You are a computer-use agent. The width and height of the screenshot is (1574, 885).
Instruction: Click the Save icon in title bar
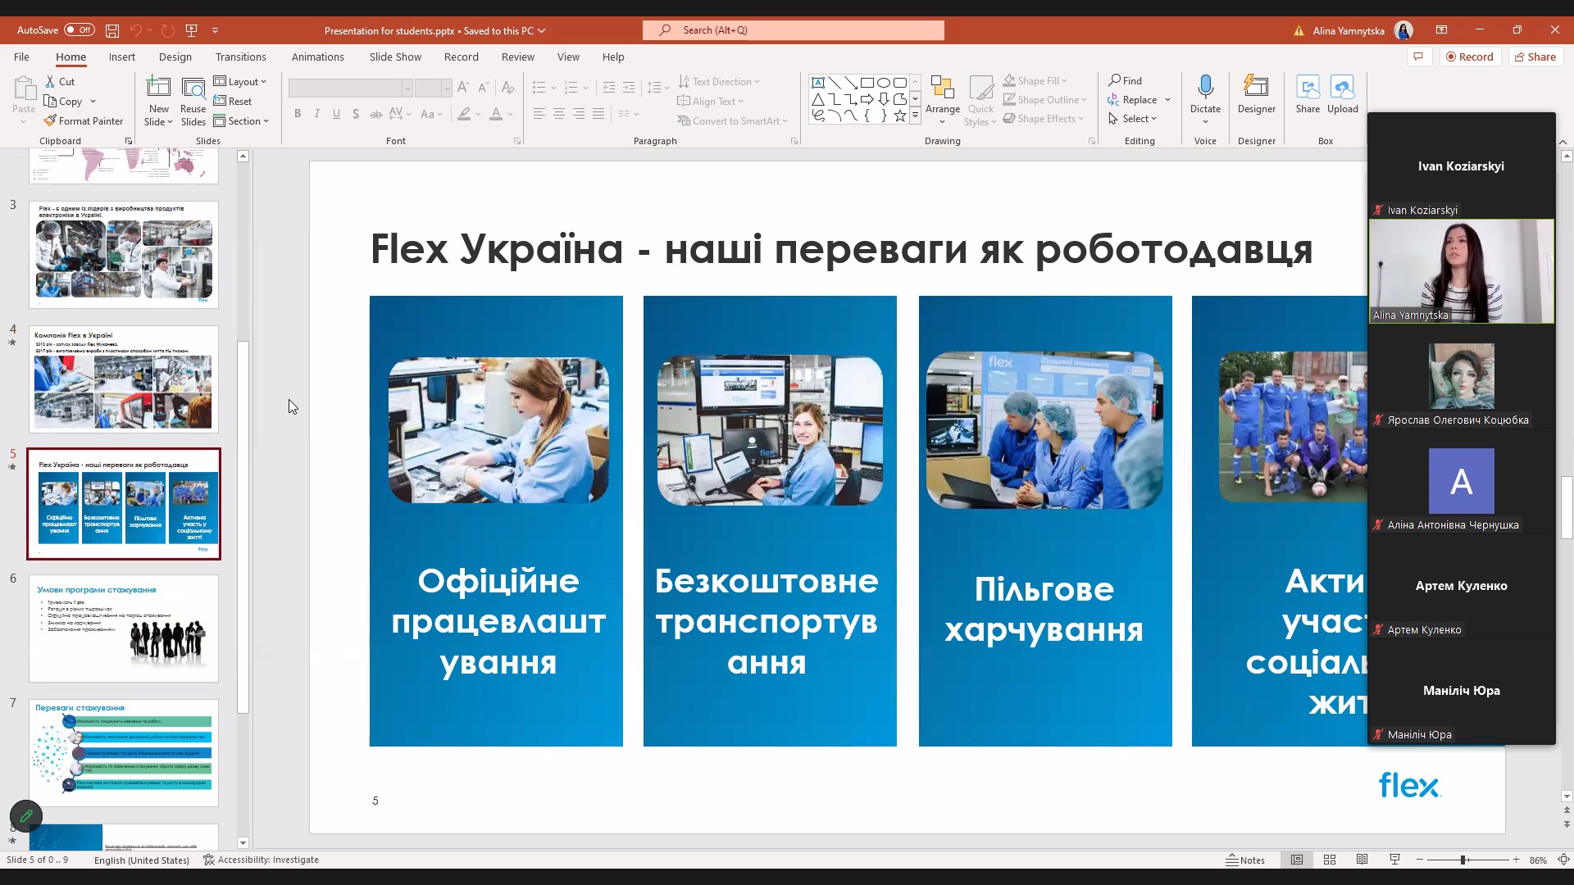point(112,30)
